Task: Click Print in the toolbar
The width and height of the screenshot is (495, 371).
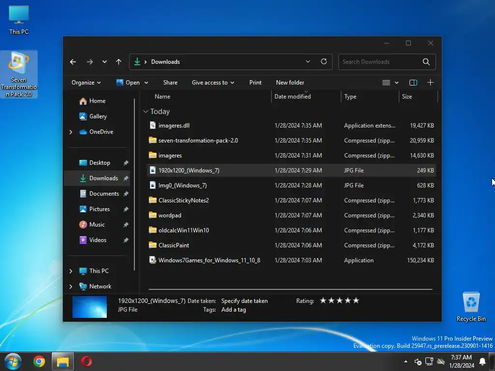Action: coord(255,83)
